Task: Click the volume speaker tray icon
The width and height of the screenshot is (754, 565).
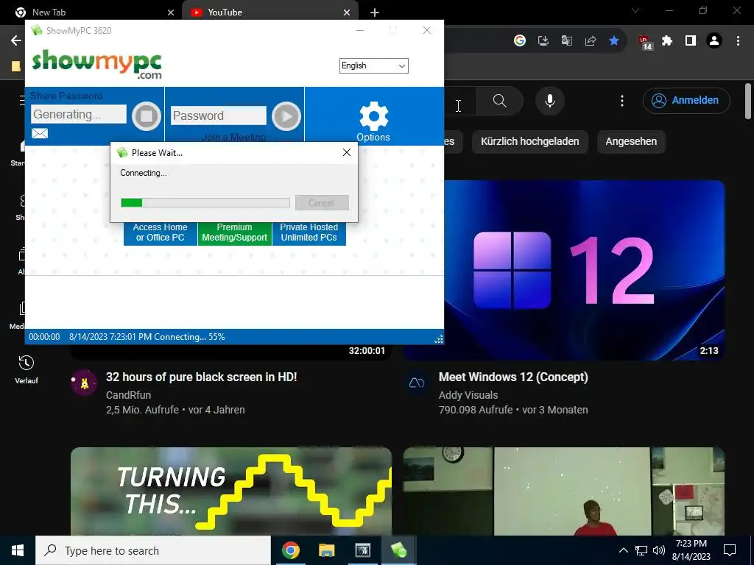Action: click(x=659, y=550)
